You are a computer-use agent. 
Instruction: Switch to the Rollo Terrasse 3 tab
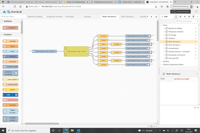click(128, 16)
